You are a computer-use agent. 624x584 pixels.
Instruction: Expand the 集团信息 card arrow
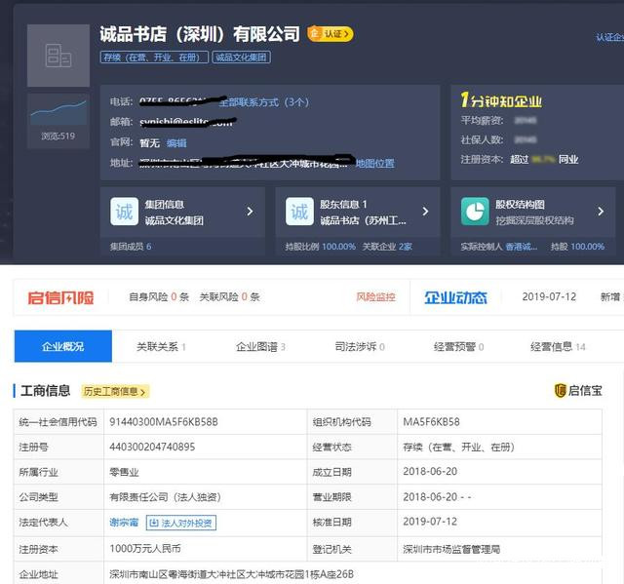[250, 212]
